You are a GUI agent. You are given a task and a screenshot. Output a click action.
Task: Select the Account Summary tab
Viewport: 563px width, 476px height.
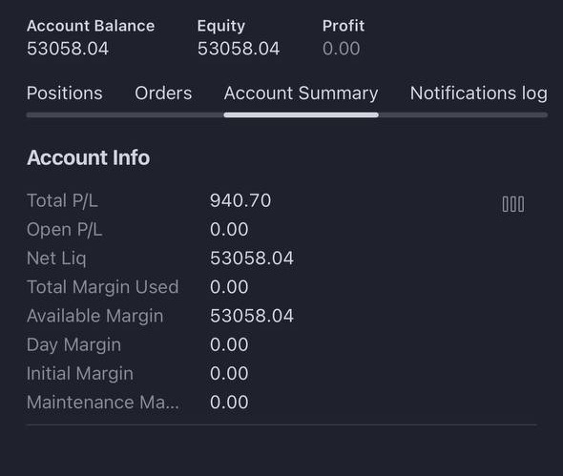point(301,93)
